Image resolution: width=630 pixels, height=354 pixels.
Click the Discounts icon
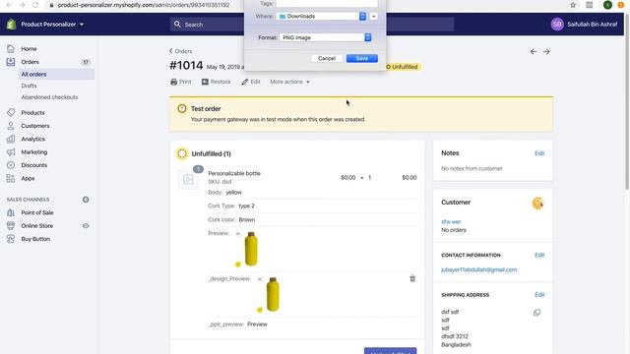[11, 165]
